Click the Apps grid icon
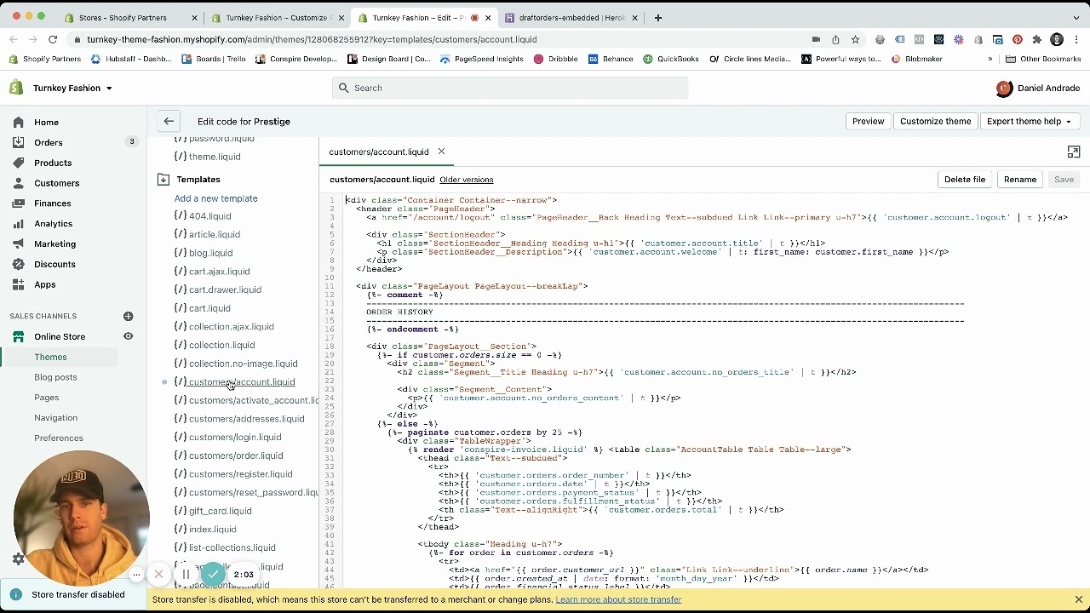 click(x=19, y=284)
